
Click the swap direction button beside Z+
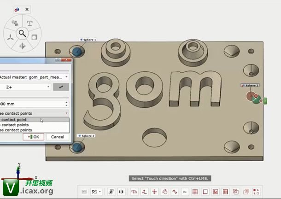click(x=61, y=87)
